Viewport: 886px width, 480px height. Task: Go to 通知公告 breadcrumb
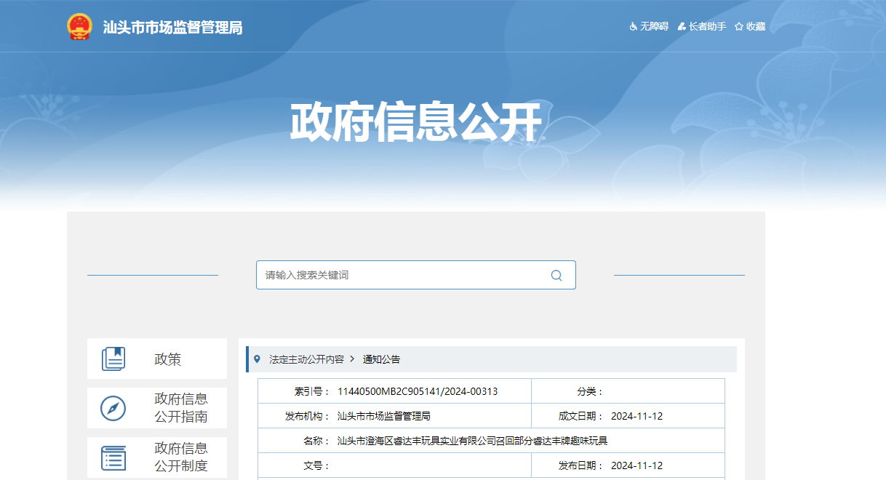click(382, 359)
